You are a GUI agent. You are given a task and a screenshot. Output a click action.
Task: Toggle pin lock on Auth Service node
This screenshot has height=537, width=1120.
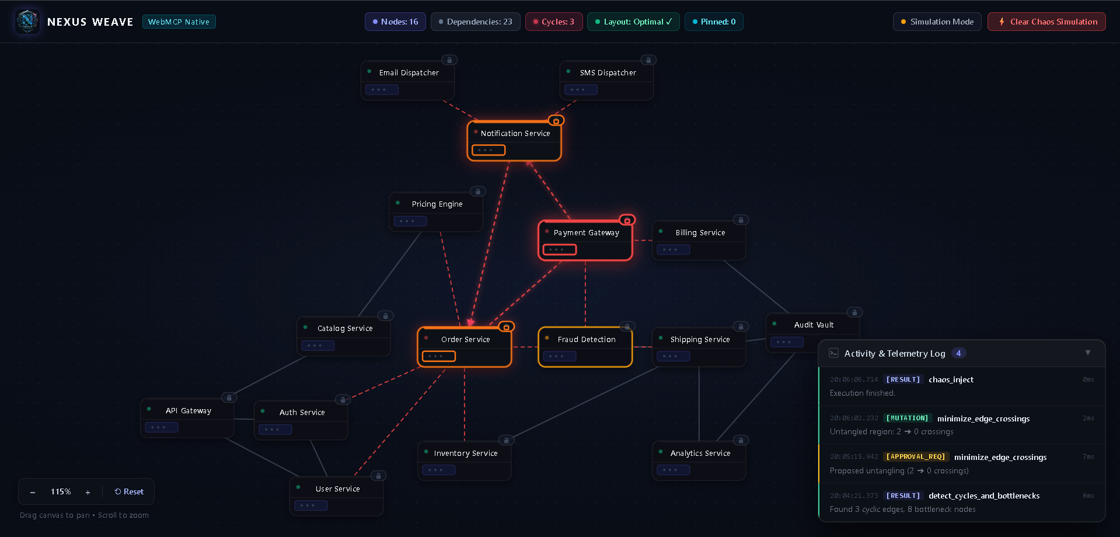coord(343,400)
